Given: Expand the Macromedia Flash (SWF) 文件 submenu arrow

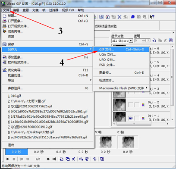Looking at the screenshot, I should point(147,88).
